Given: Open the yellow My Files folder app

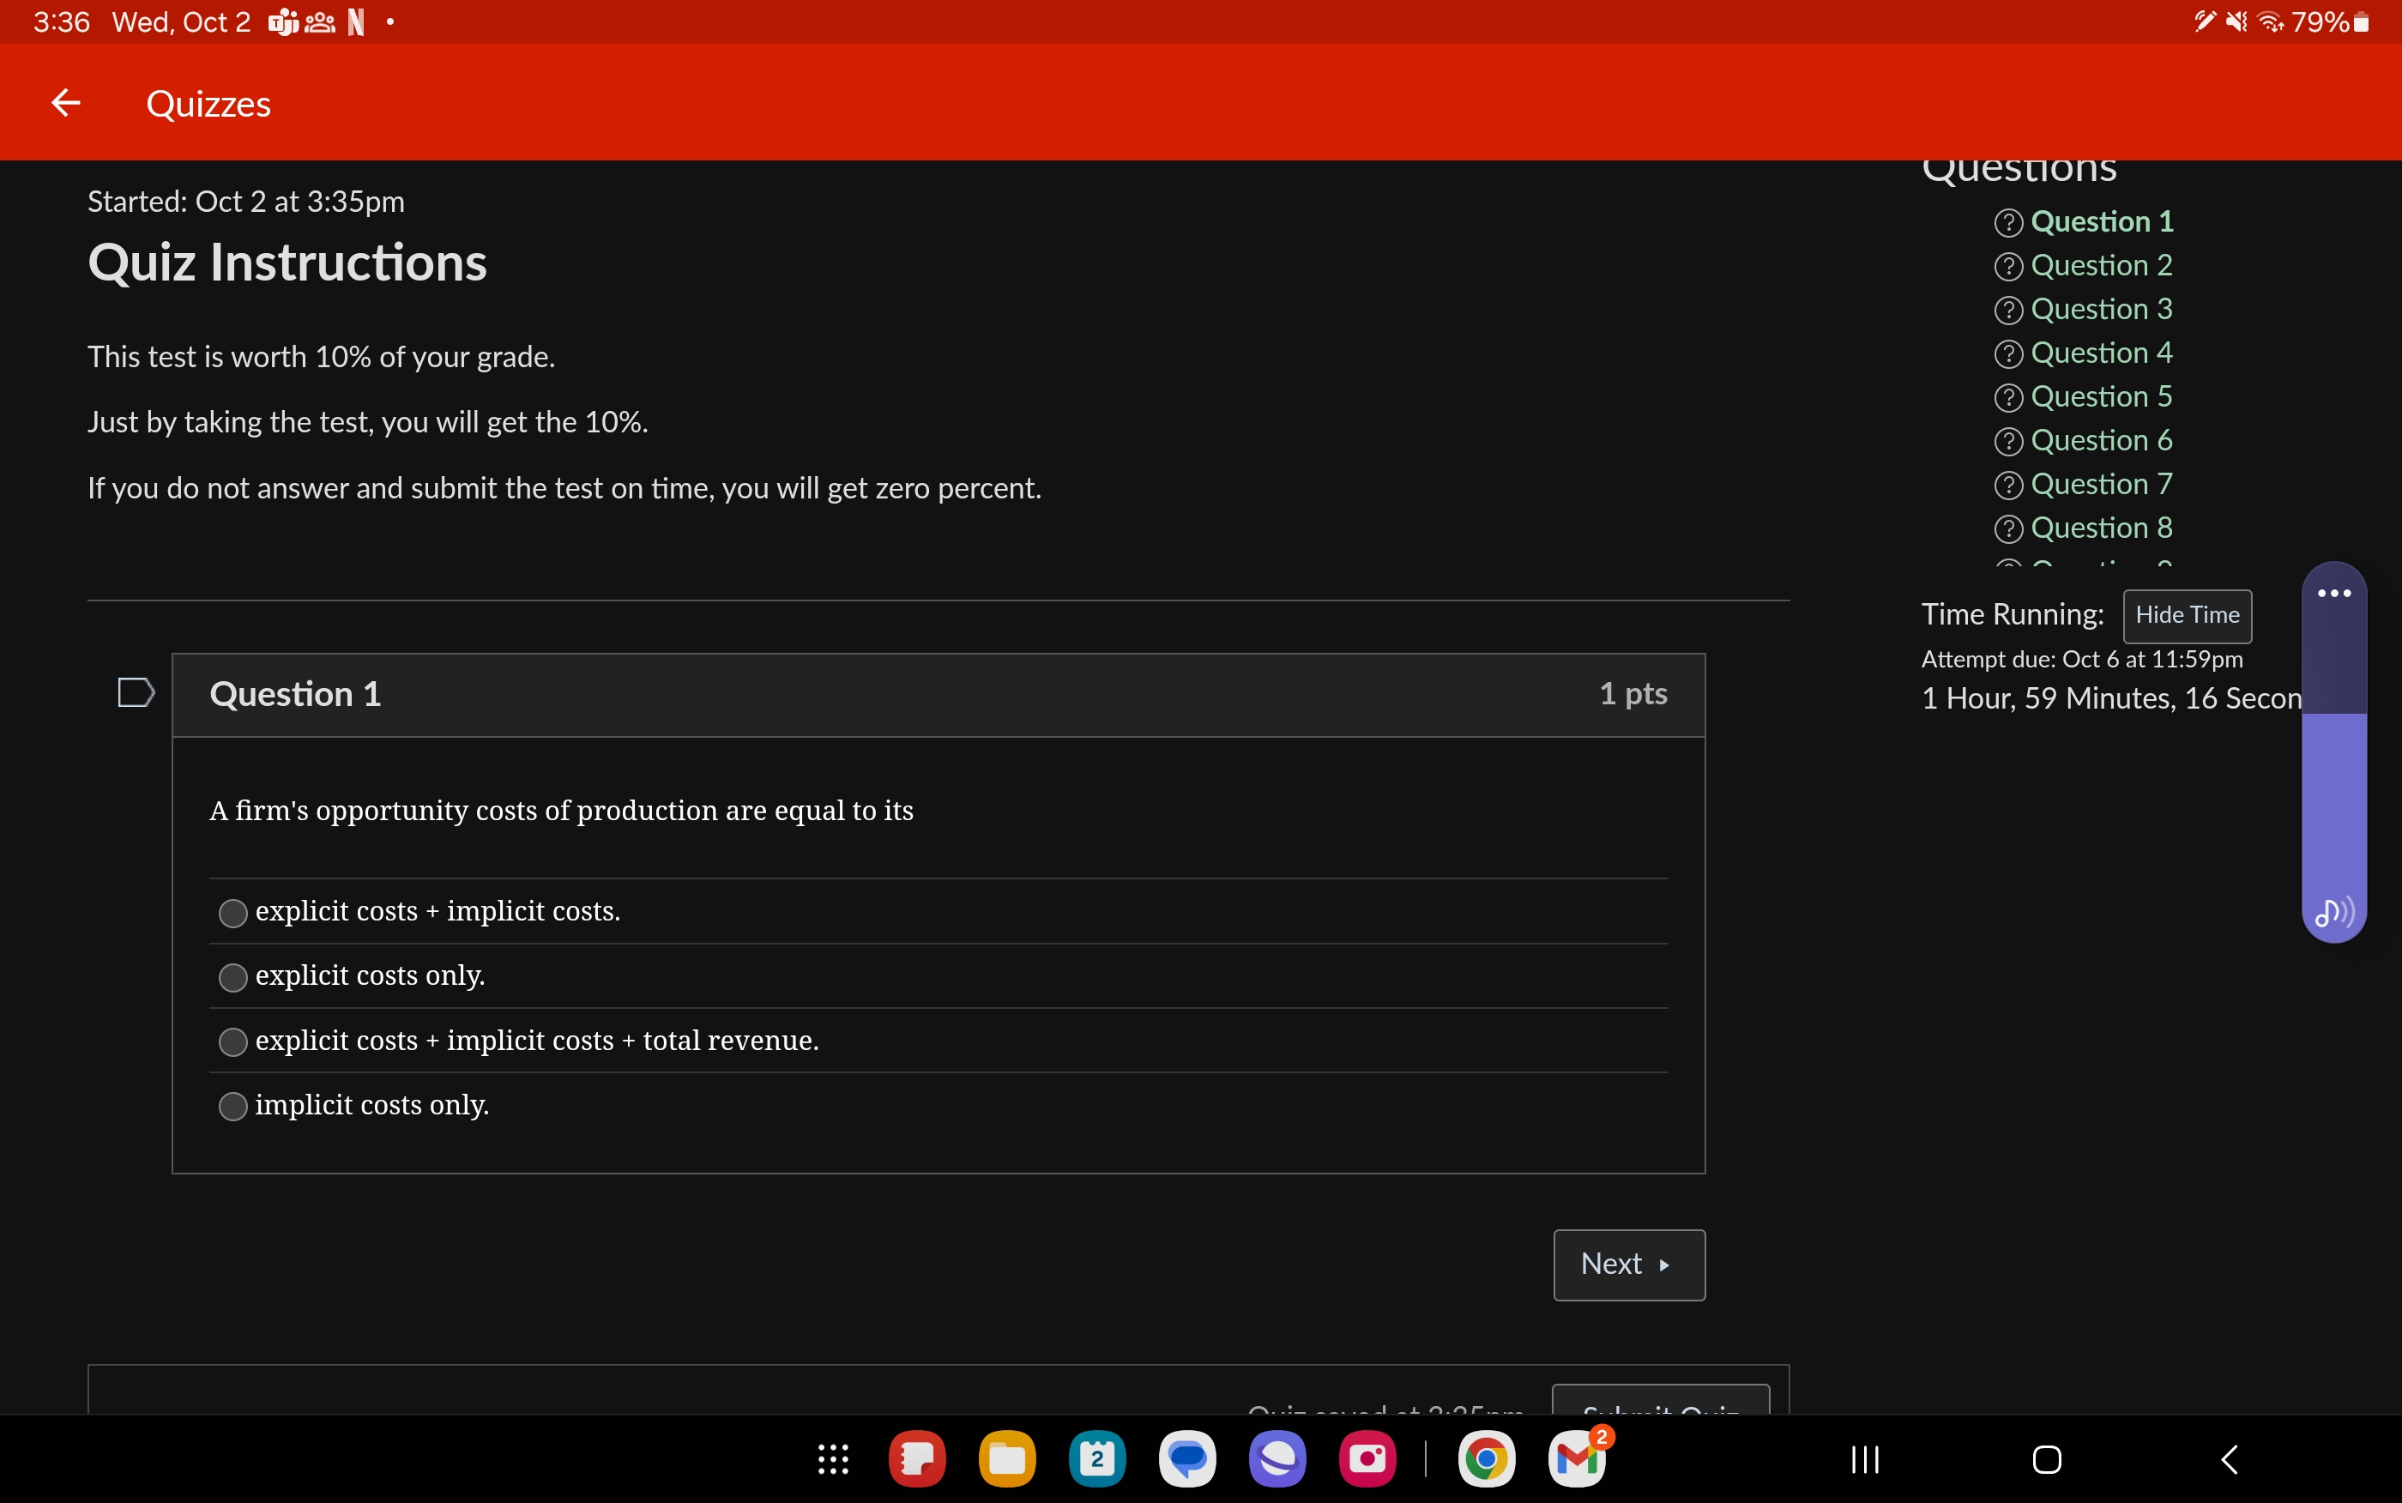Looking at the screenshot, I should click(x=1007, y=1459).
